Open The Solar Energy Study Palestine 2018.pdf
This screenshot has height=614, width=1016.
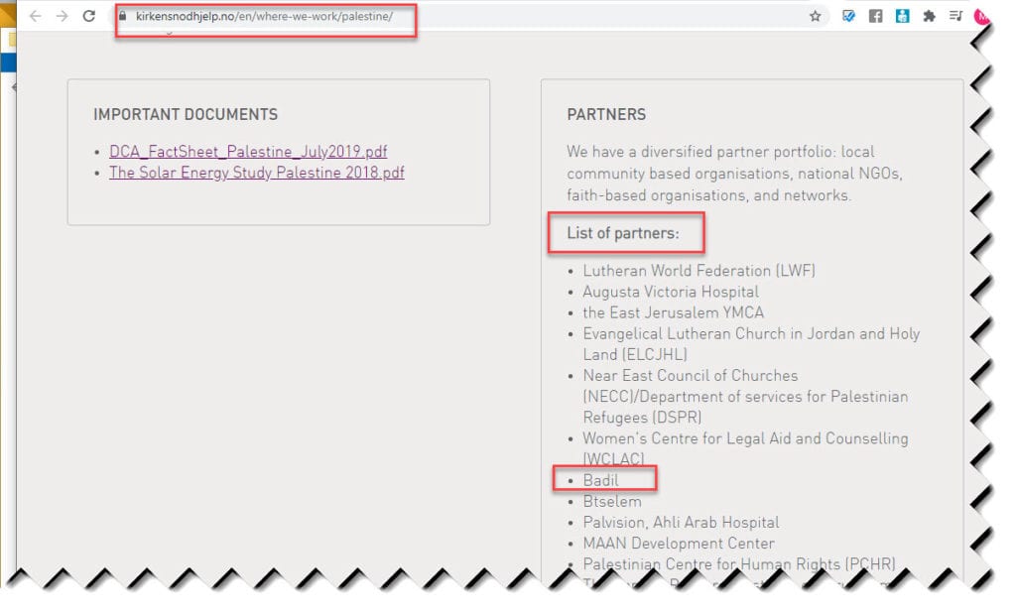[257, 173]
